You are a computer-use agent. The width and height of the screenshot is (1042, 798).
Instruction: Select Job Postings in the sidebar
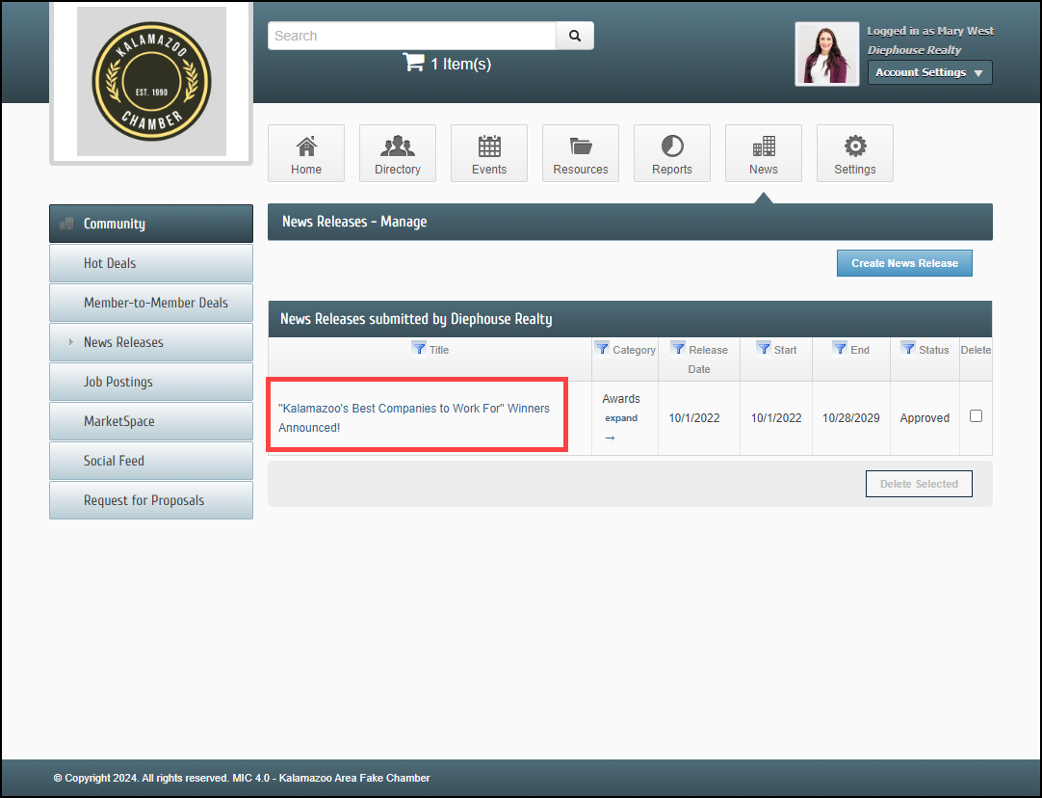tap(151, 382)
